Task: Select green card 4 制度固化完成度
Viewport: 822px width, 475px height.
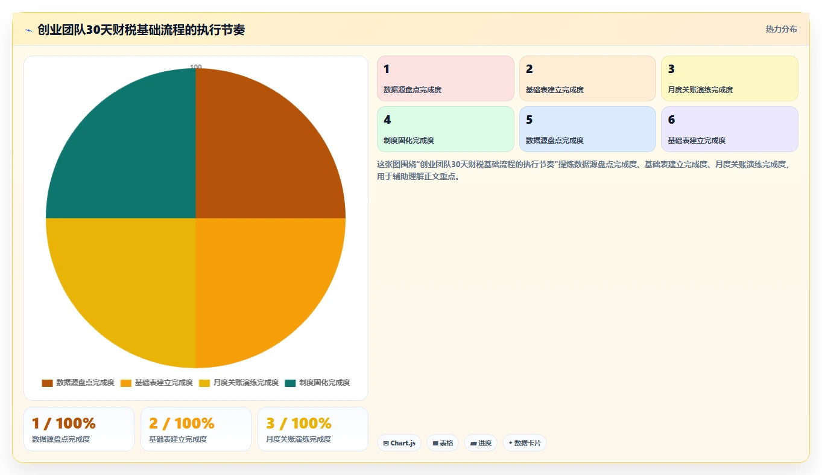Action: [446, 129]
